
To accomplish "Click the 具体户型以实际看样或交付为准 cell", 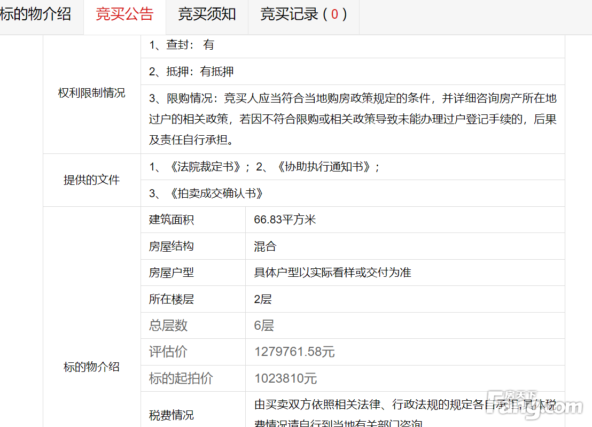I will (332, 273).
